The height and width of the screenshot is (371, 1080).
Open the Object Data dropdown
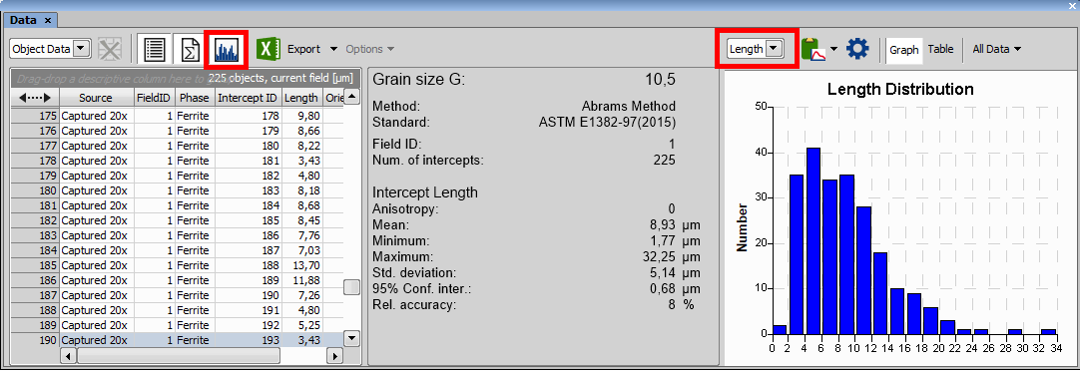[x=50, y=49]
